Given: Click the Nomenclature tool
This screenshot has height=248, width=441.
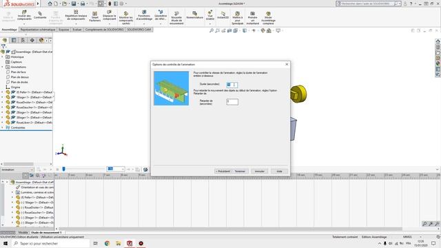Looking at the screenshot, I should click(x=194, y=15).
